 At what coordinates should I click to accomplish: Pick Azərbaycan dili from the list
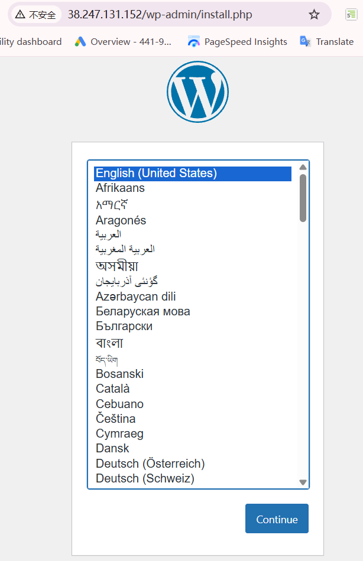click(193, 296)
